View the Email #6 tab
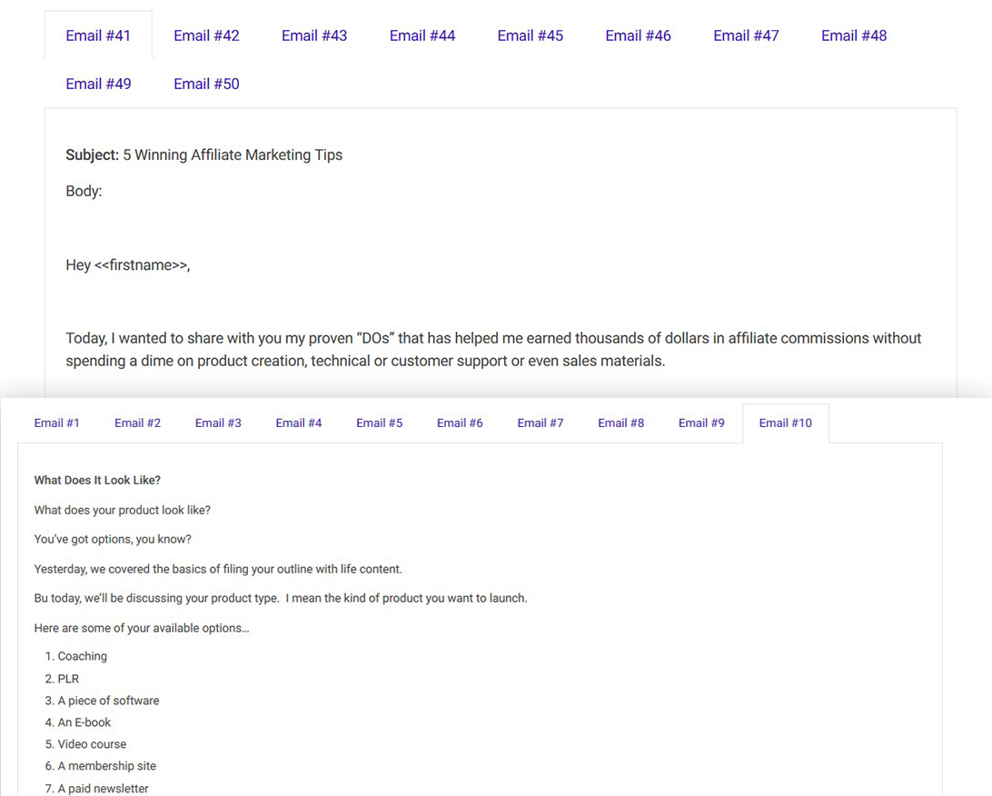The image size is (992, 796). (460, 423)
